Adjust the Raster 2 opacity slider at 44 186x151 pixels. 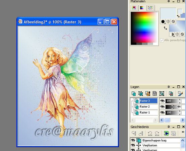pos(173,107)
